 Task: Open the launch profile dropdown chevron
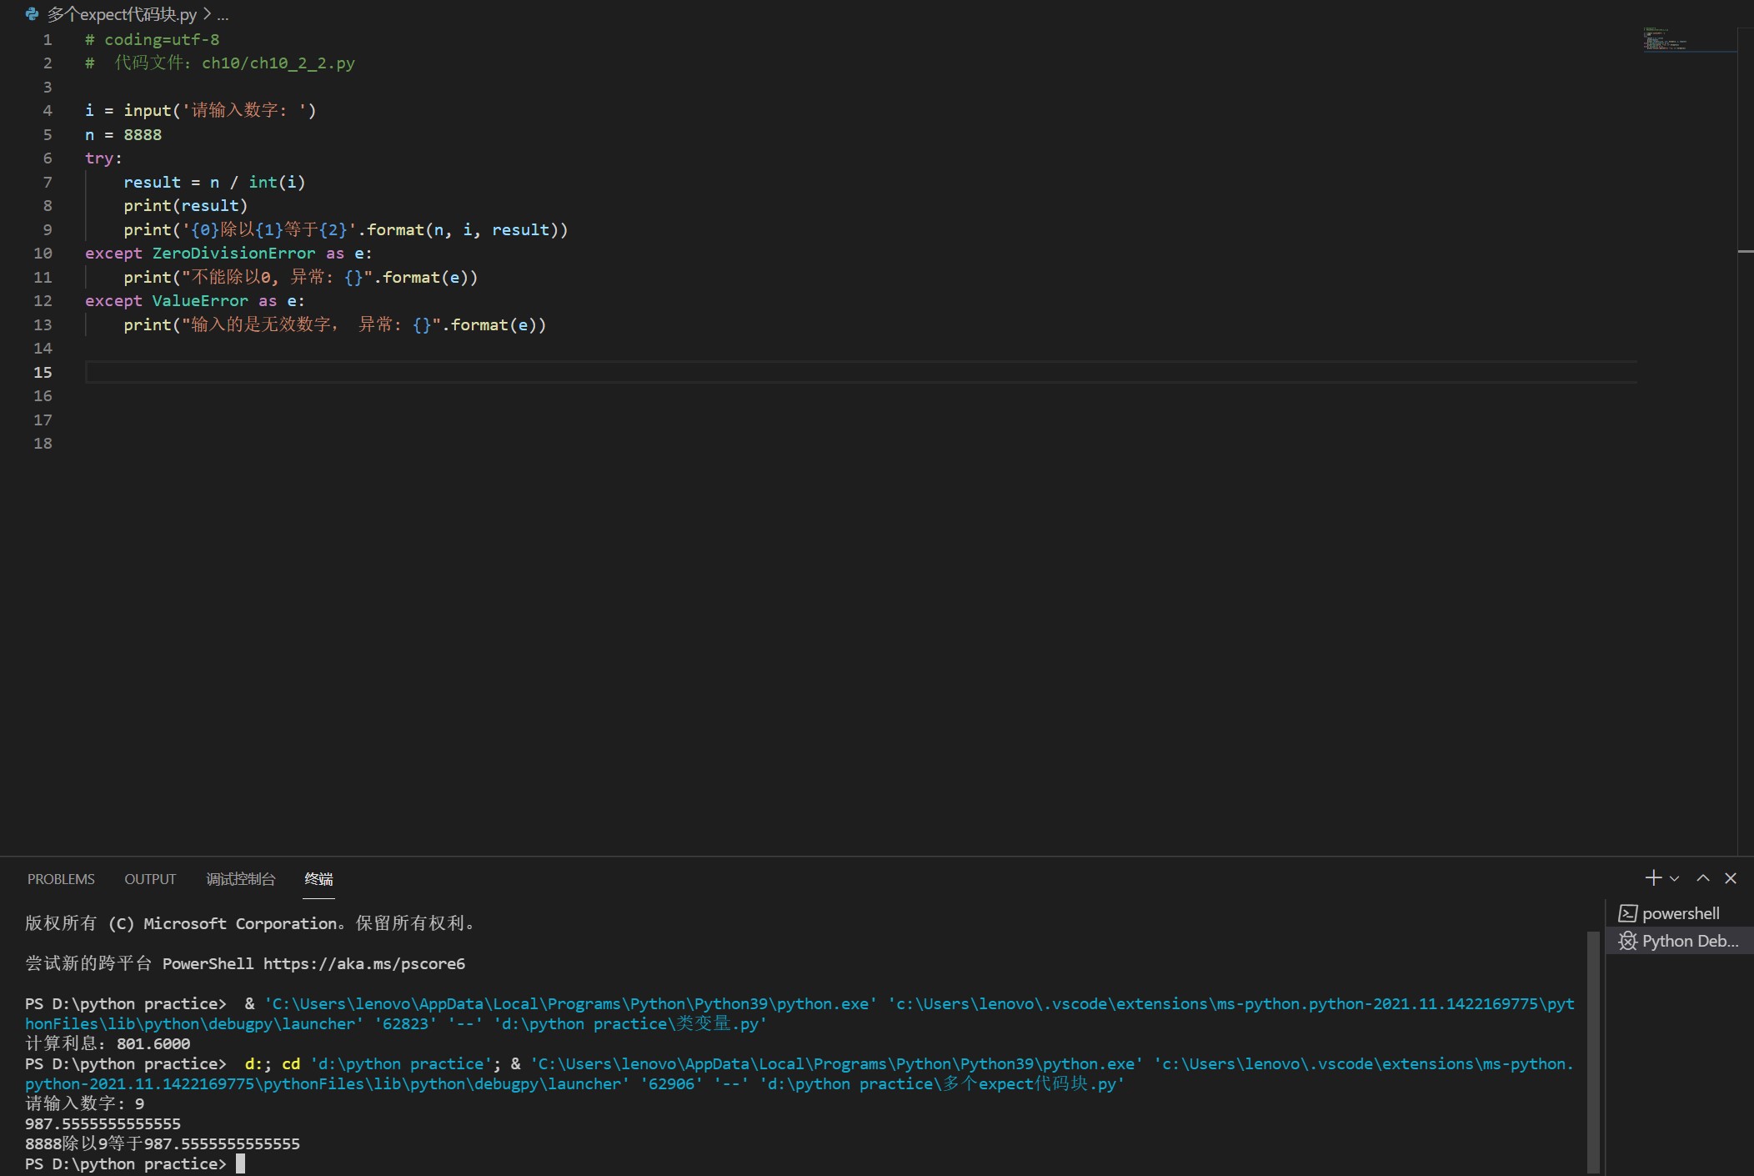click(1674, 878)
